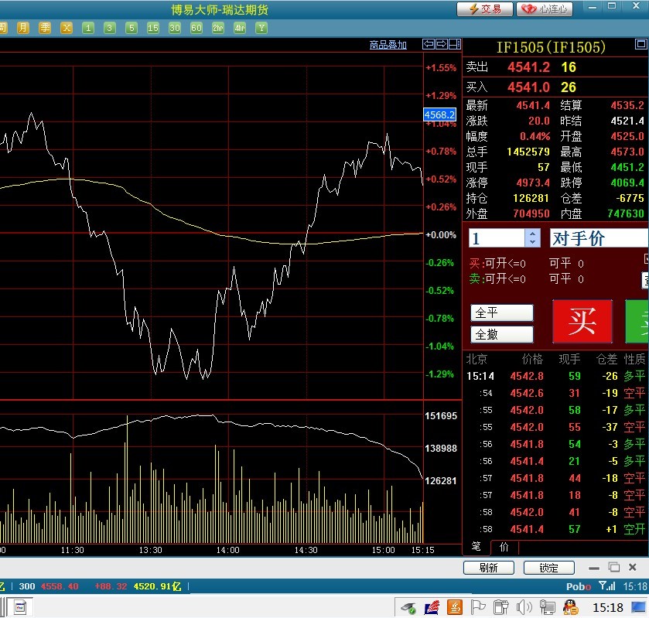649x618 pixels.
Task: Click the 全平 close-all button
Action: 502,312
